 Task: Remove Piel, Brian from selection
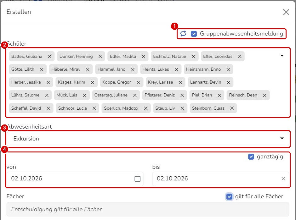(x=219, y=95)
